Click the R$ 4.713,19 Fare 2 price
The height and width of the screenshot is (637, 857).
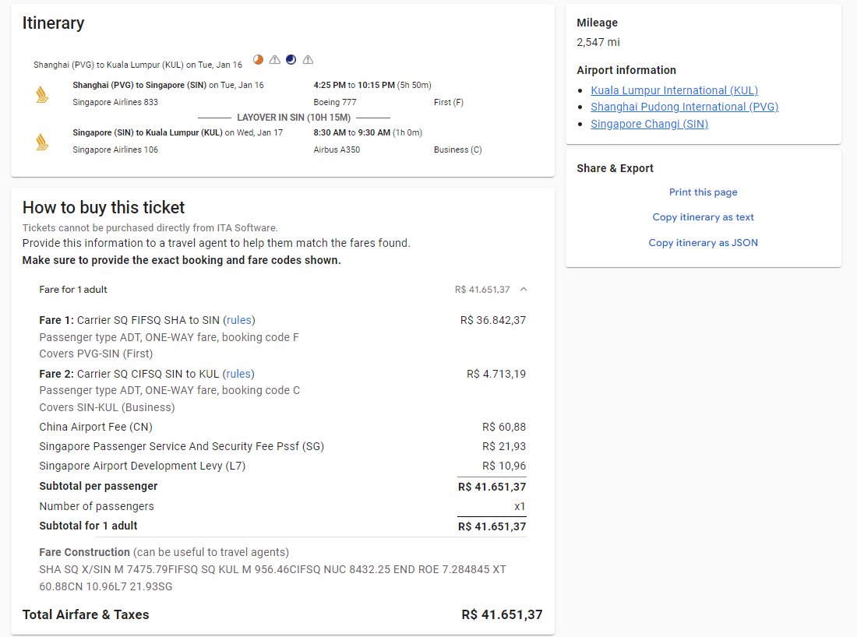(496, 374)
